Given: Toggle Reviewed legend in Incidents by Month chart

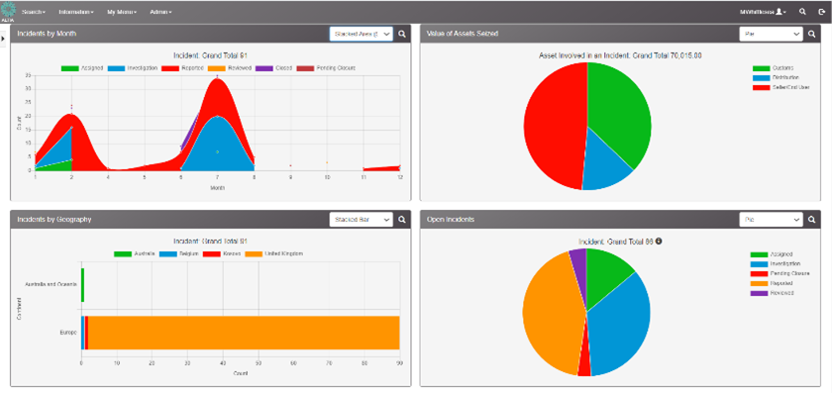Looking at the screenshot, I should click(230, 68).
